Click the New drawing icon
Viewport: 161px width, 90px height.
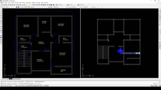click(x=2, y=5)
